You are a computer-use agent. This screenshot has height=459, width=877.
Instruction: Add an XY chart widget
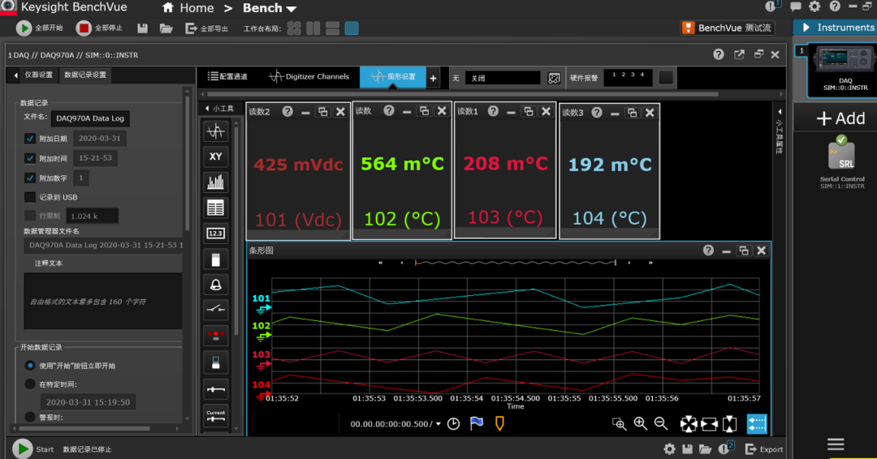coord(215,157)
